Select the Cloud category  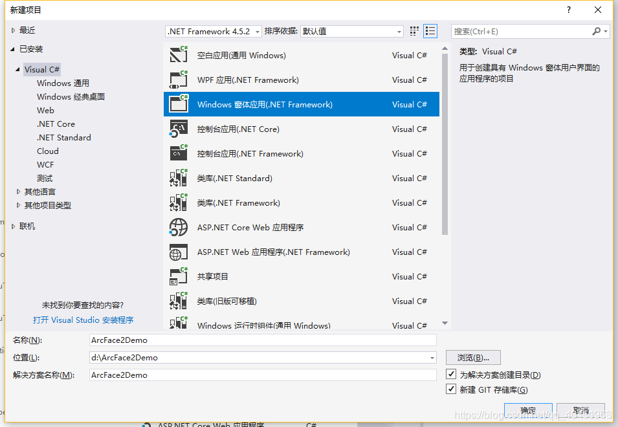click(x=48, y=151)
